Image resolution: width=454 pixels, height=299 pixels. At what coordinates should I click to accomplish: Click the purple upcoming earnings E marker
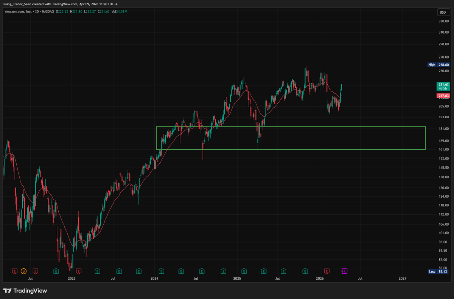(345, 271)
